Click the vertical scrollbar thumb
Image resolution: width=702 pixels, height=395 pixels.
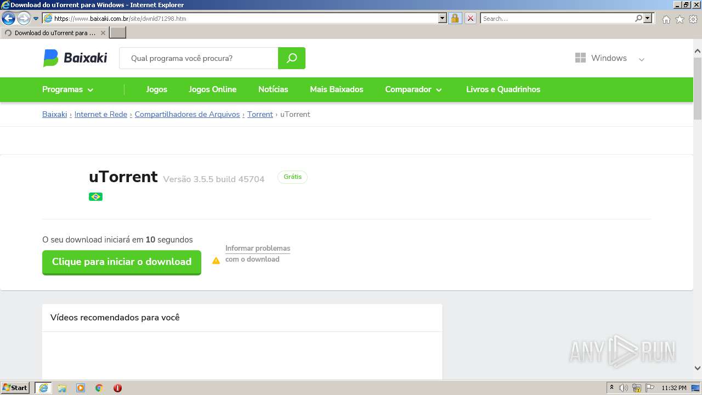(x=698, y=89)
